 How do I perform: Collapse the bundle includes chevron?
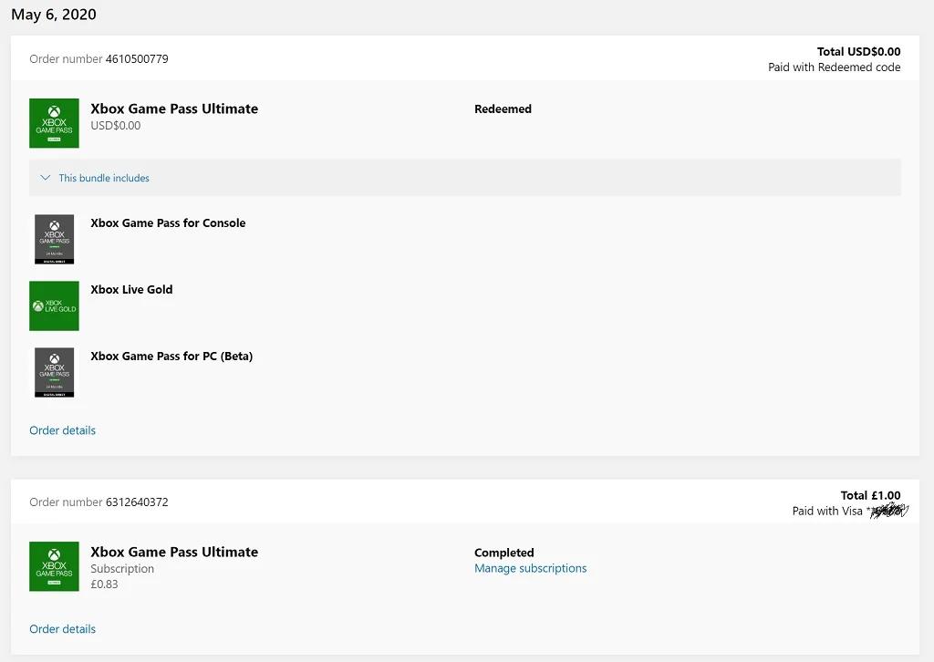coord(46,178)
